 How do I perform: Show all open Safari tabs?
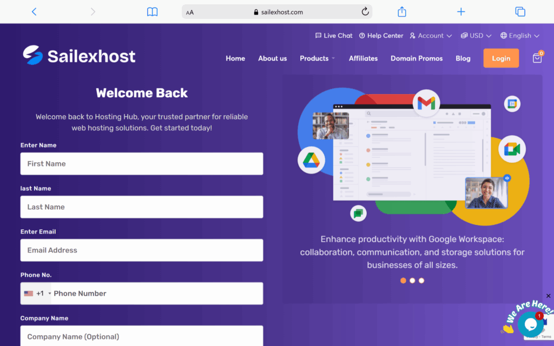tap(520, 12)
